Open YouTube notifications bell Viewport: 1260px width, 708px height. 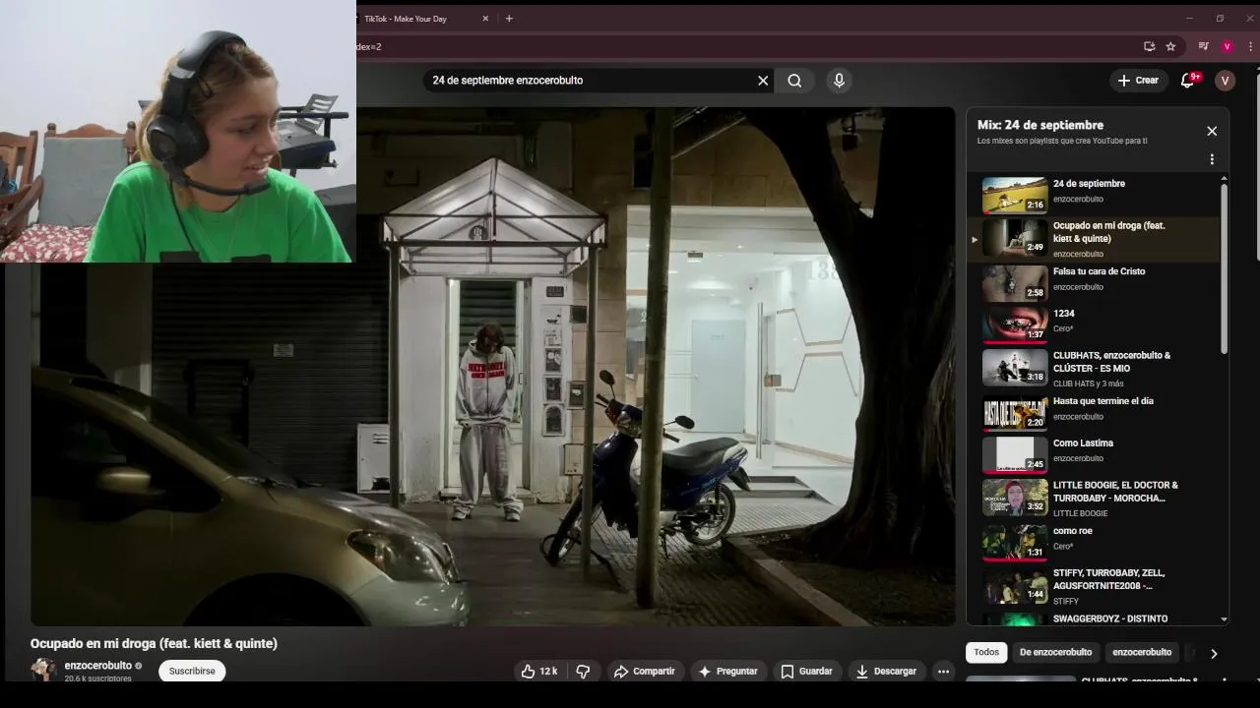pyautogui.click(x=1188, y=81)
